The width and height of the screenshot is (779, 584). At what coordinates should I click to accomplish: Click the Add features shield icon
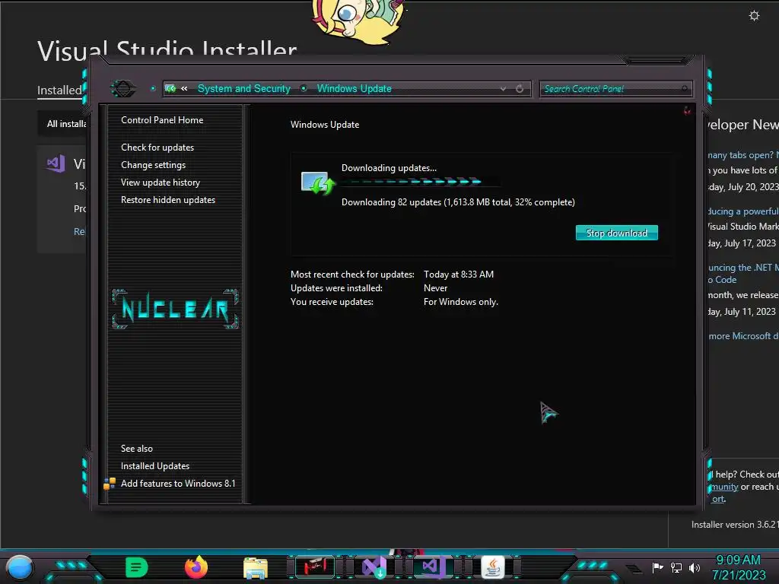point(110,483)
